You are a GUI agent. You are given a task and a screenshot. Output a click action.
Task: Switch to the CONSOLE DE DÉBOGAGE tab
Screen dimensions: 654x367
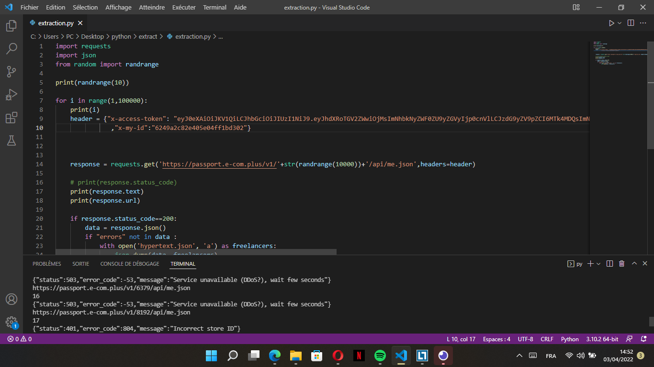130,264
